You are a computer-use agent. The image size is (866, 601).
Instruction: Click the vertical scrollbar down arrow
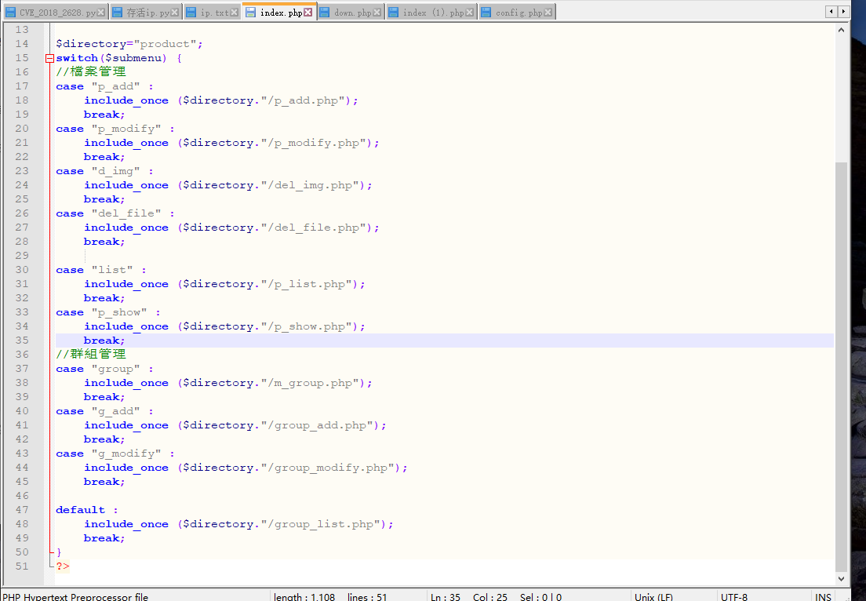(x=841, y=579)
